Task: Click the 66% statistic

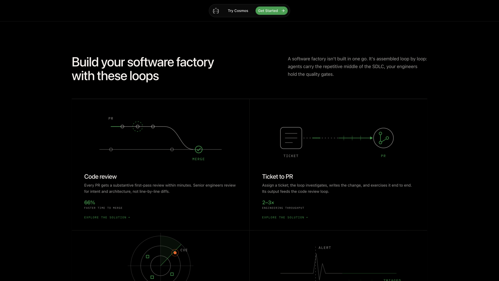Action: coord(89,202)
